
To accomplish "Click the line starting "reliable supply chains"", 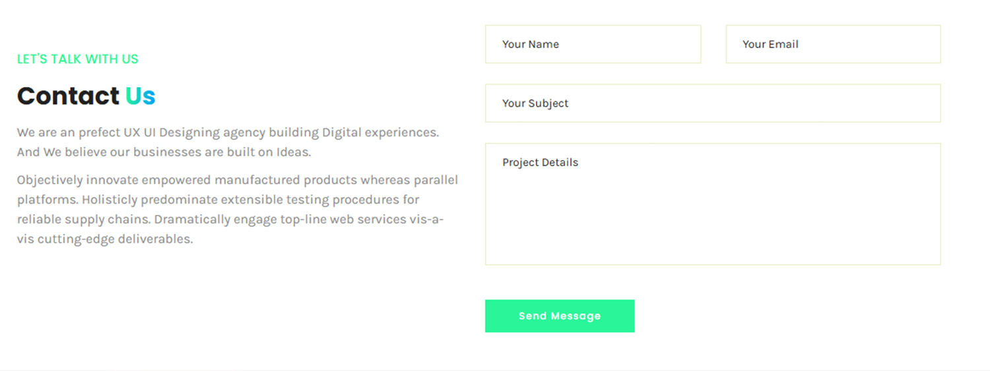I will 230,219.
